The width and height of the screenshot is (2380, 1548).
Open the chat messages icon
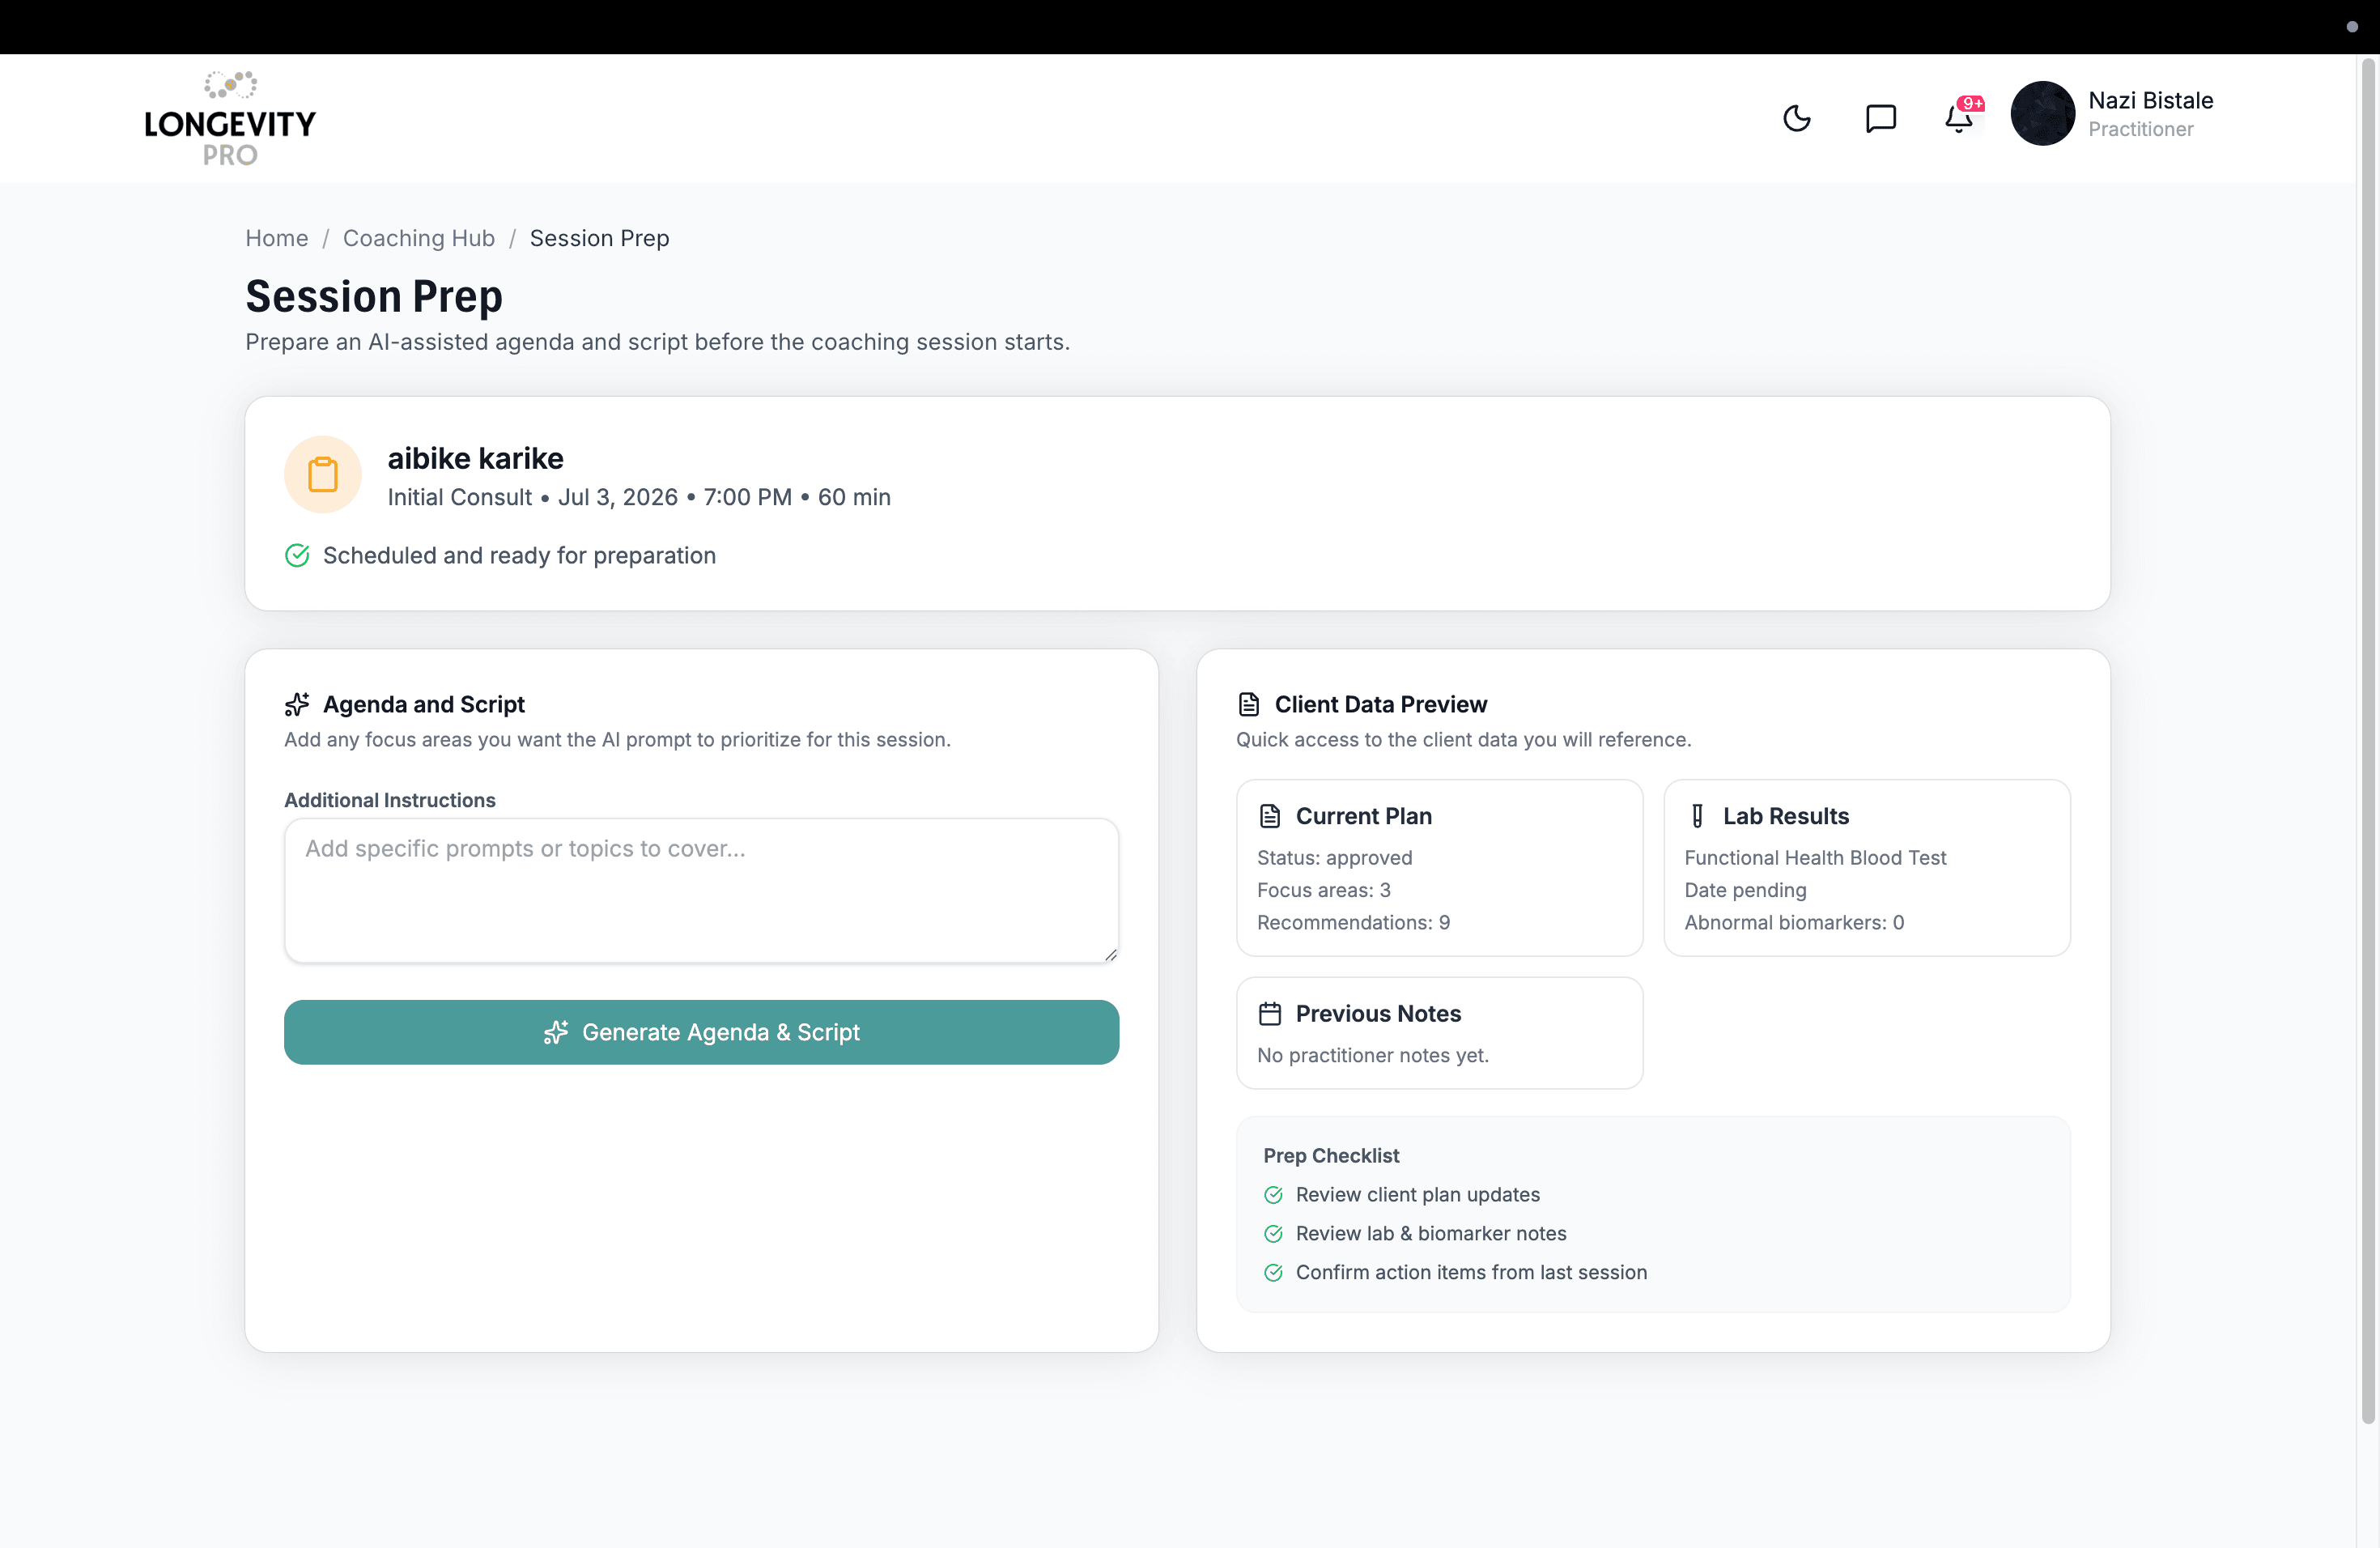(1880, 118)
